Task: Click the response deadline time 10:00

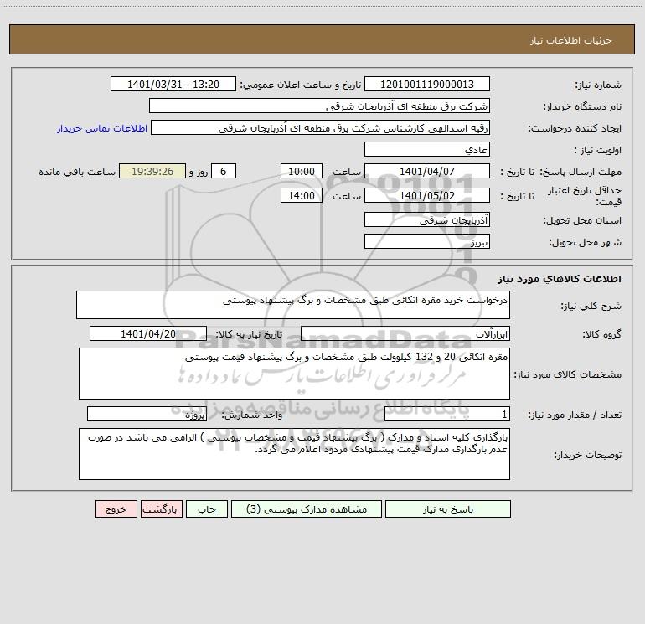Action: point(301,171)
